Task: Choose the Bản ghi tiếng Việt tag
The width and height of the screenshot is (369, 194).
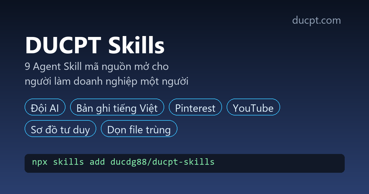Action: pyautogui.click(x=117, y=107)
